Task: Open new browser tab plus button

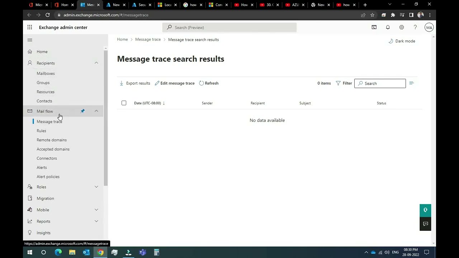Action: pos(365,5)
